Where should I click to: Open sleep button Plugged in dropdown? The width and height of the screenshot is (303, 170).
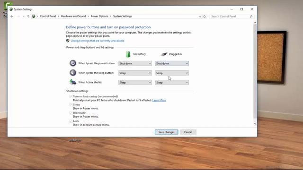172,73
